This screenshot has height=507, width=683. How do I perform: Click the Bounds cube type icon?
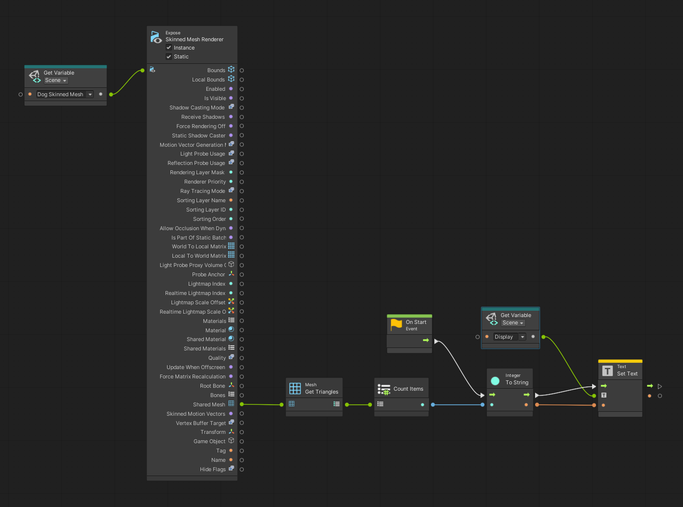[231, 70]
